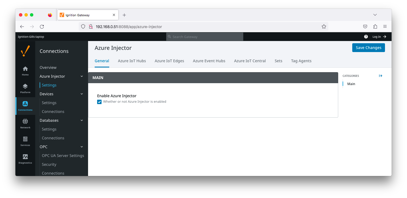Collapse the OPC menu group

tap(81, 147)
